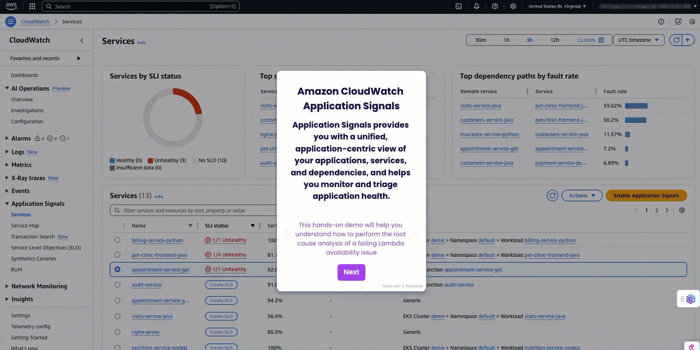Select the pet-clinic-frontend-java radio button
The image size is (700, 350).
click(x=117, y=255)
